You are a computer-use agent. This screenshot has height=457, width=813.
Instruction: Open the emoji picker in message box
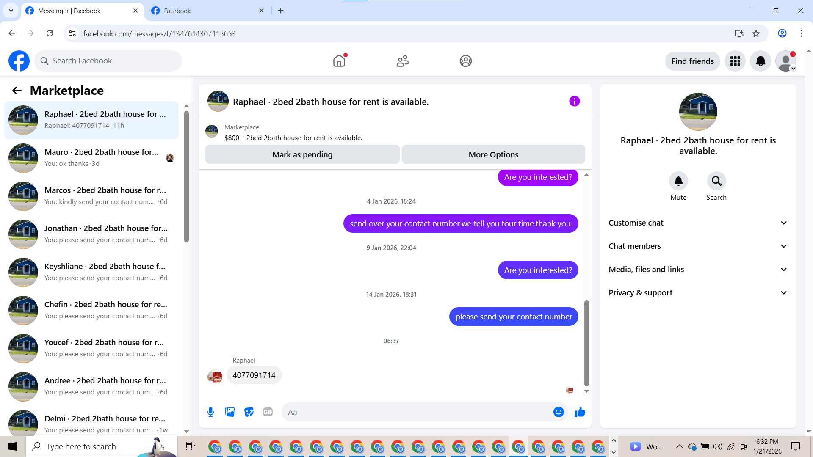(559, 412)
